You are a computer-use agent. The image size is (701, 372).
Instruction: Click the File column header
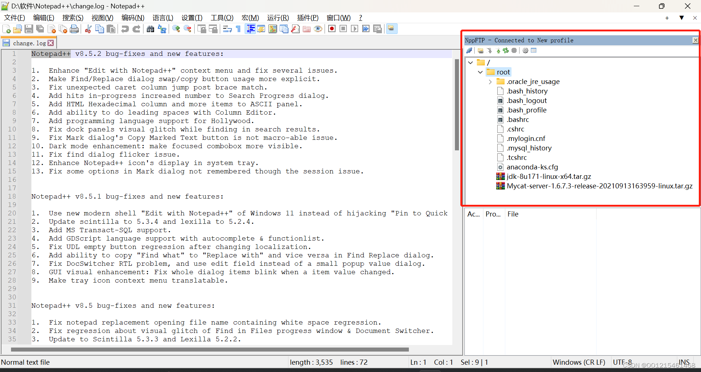coord(550,214)
